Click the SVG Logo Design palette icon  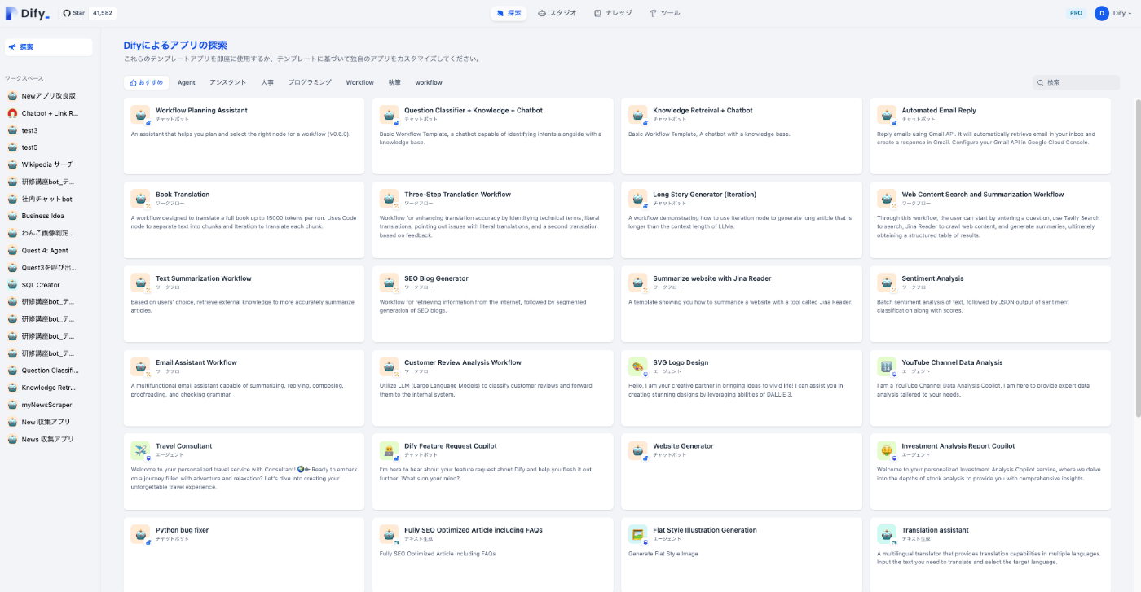(637, 366)
